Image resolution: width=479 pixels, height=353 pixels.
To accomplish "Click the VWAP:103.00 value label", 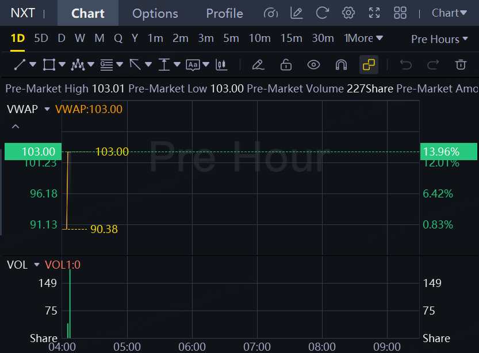I will click(89, 109).
